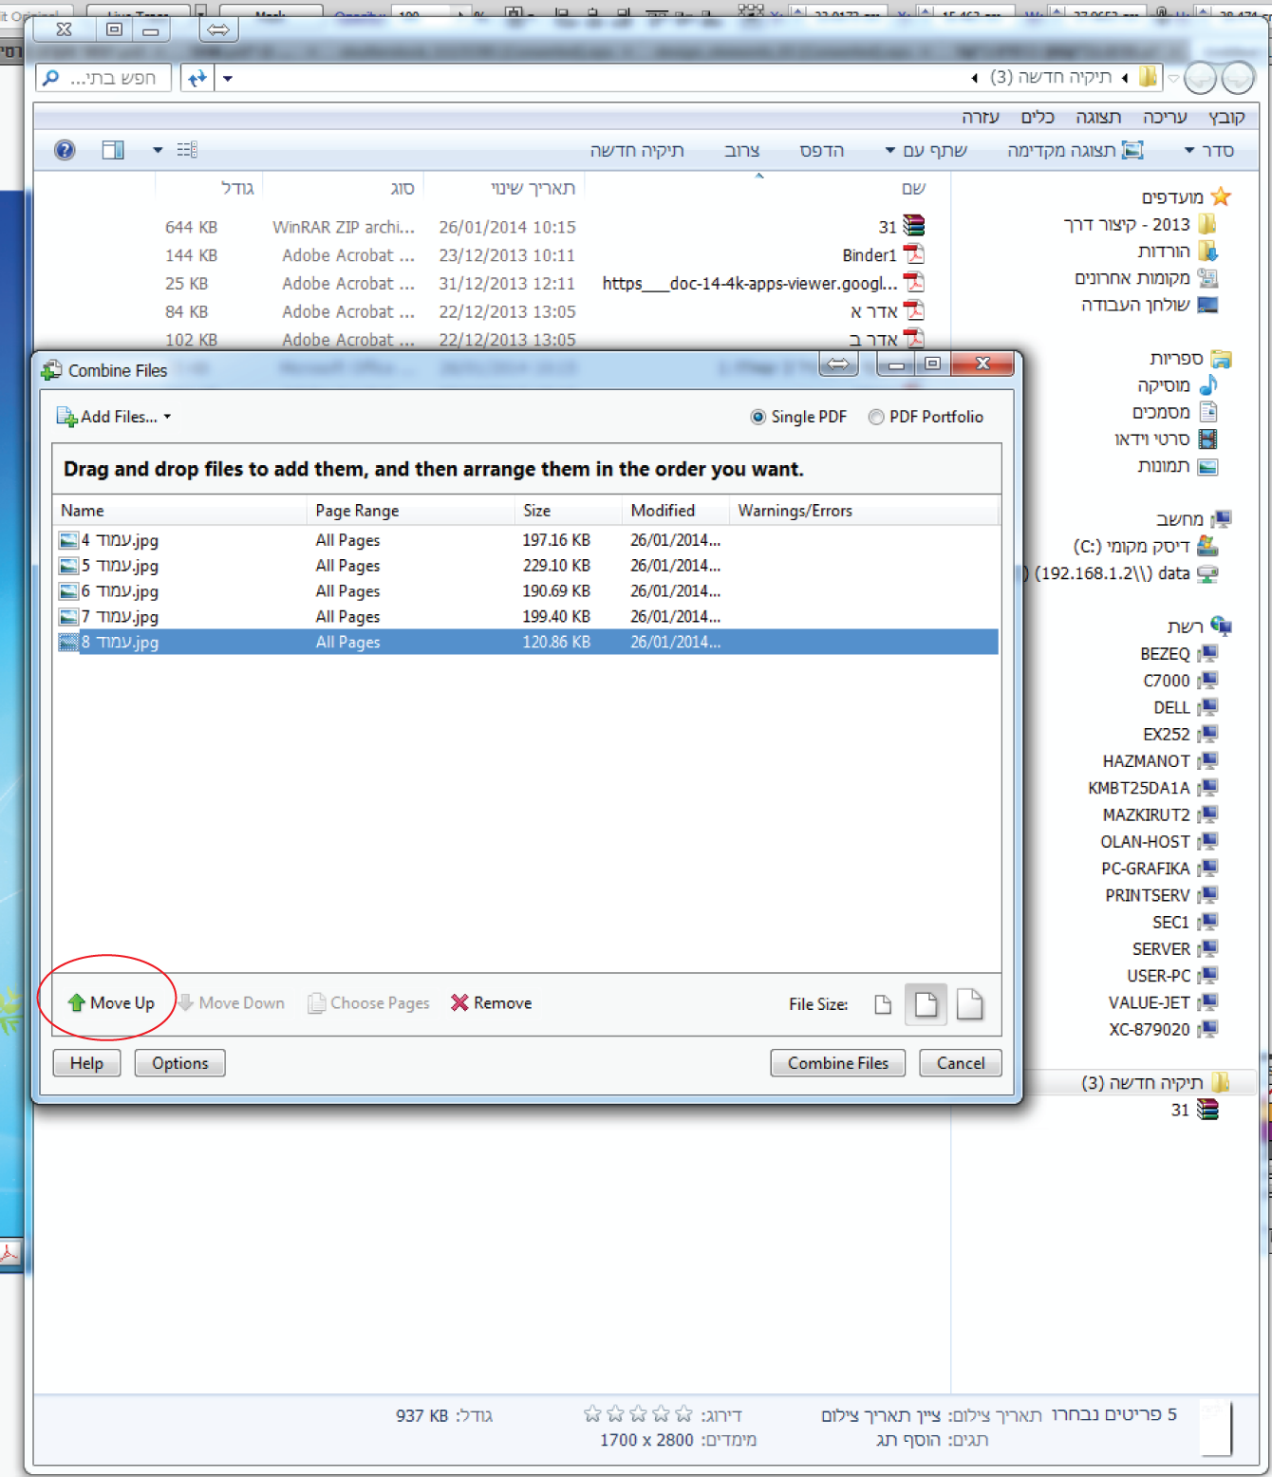Open the מוסיקה library icon
The width and height of the screenshot is (1272, 1477).
click(1208, 385)
